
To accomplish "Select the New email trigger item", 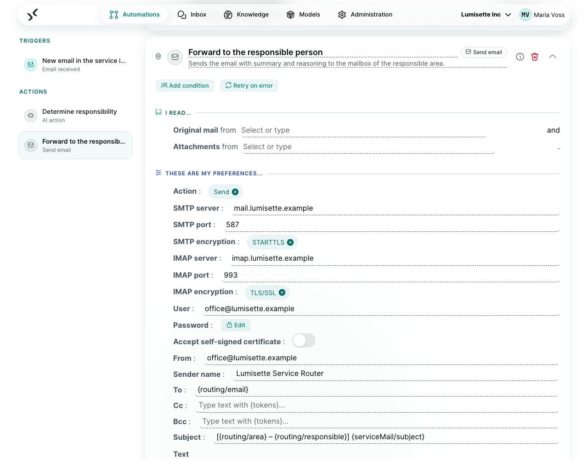I will (x=75, y=65).
